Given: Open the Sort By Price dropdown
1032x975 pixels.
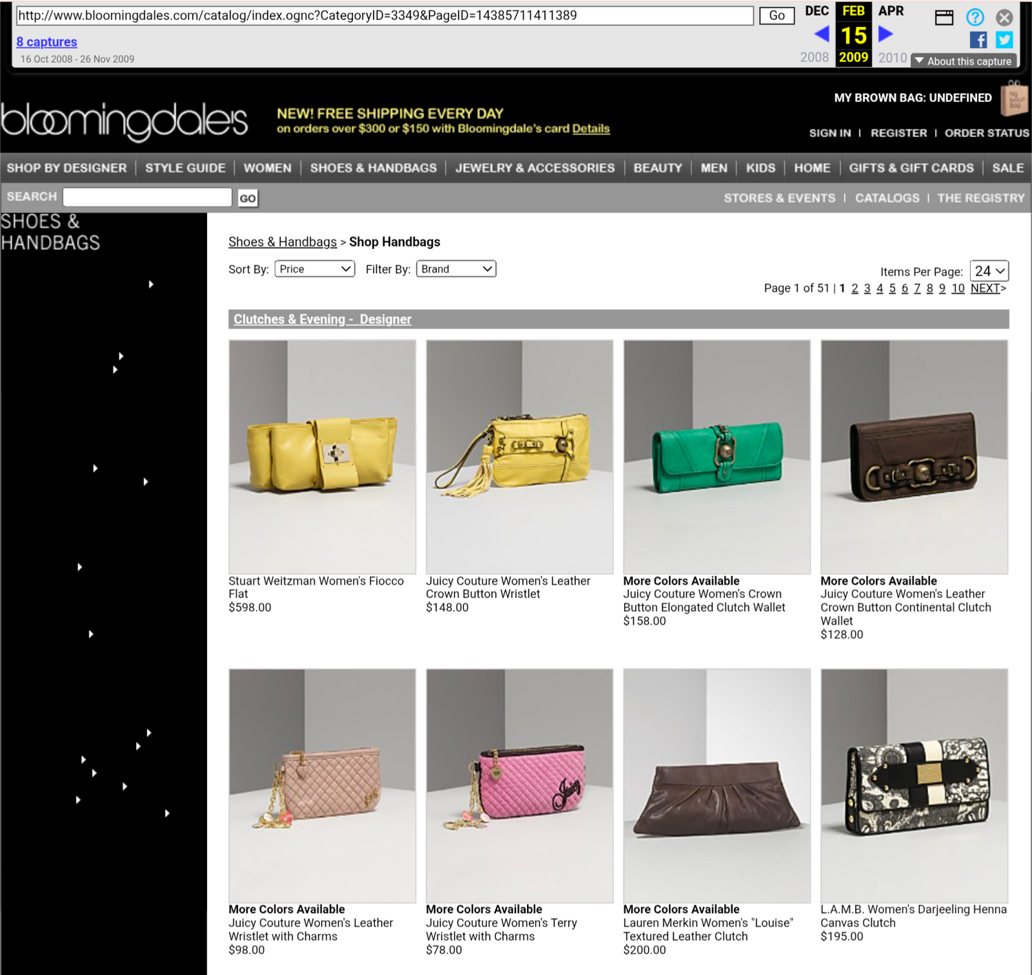Looking at the screenshot, I should pyautogui.click(x=314, y=269).
